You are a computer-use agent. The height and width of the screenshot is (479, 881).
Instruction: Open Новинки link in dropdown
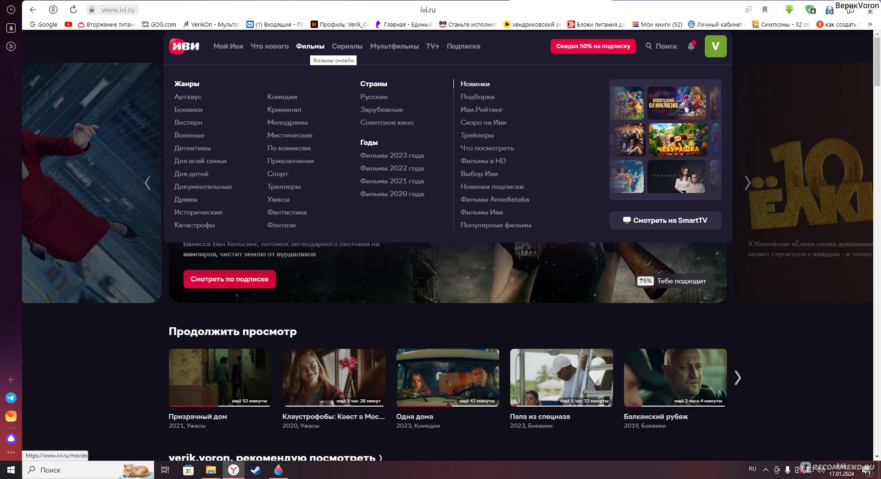point(475,84)
